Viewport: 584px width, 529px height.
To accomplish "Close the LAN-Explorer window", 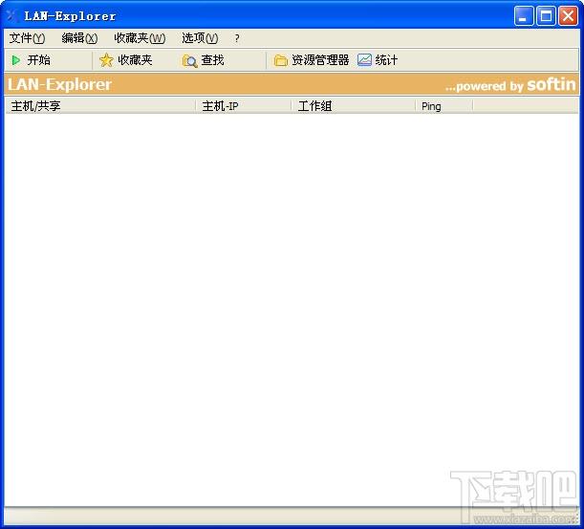I will (x=569, y=16).
